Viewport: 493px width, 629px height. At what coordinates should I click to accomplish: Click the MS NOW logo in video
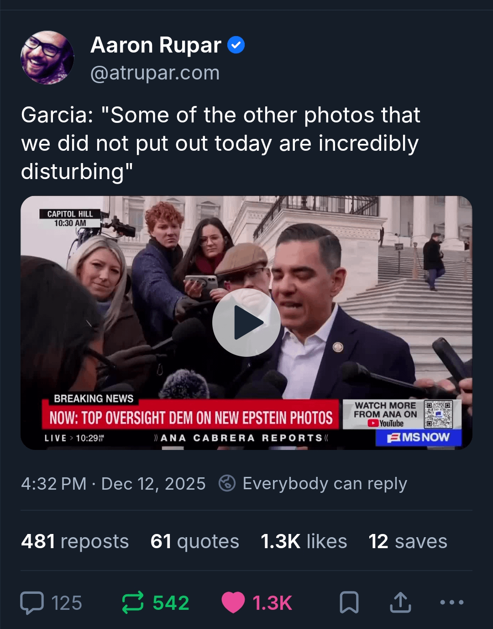[x=419, y=438]
